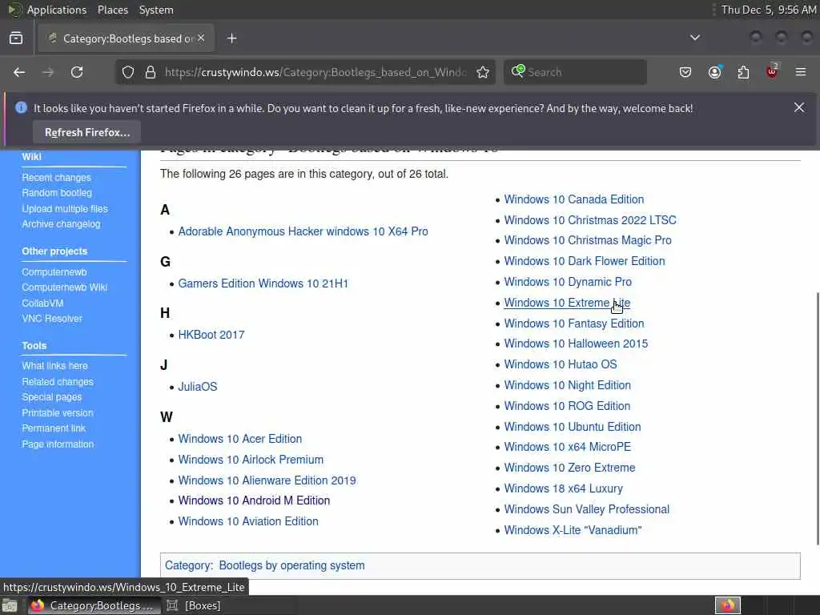Open What links here tool
The height and width of the screenshot is (615, 820).
55,365
